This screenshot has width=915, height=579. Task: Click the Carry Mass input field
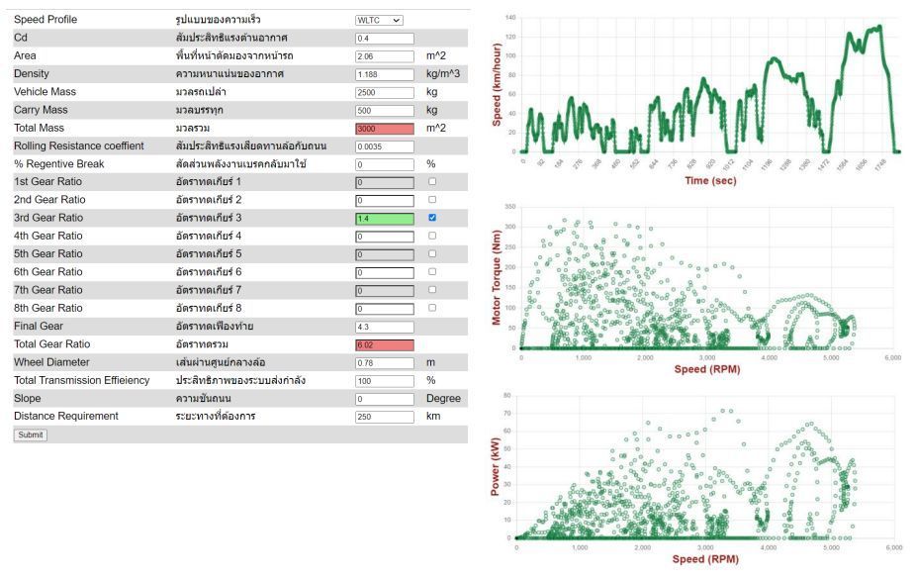tap(384, 111)
